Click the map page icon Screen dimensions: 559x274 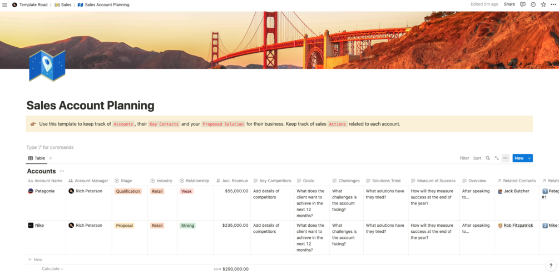point(47,66)
